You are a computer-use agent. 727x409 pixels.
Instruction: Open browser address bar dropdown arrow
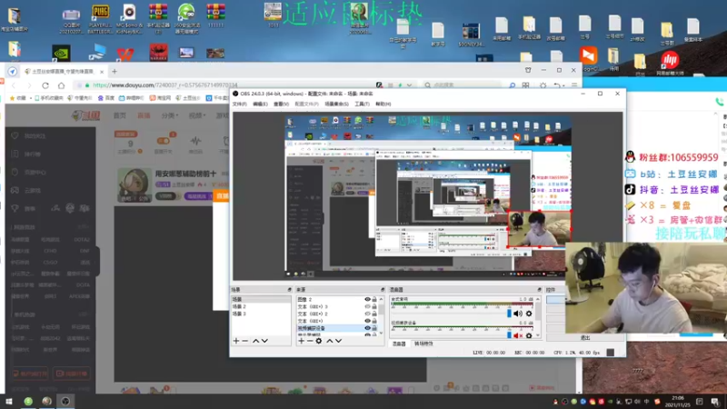point(409,85)
